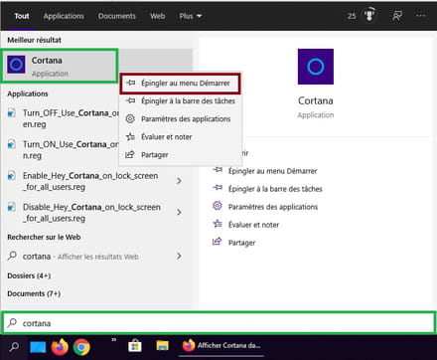Click Partager in preview pane
Screen dimensions: 437x360
[x=242, y=243]
